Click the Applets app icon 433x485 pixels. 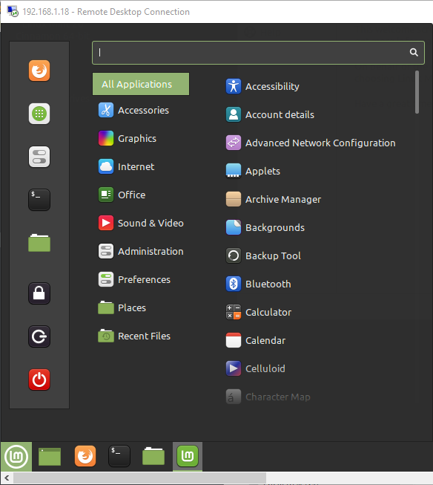click(x=234, y=171)
